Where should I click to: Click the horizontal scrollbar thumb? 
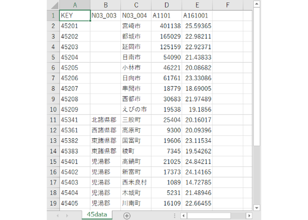tap(209, 216)
